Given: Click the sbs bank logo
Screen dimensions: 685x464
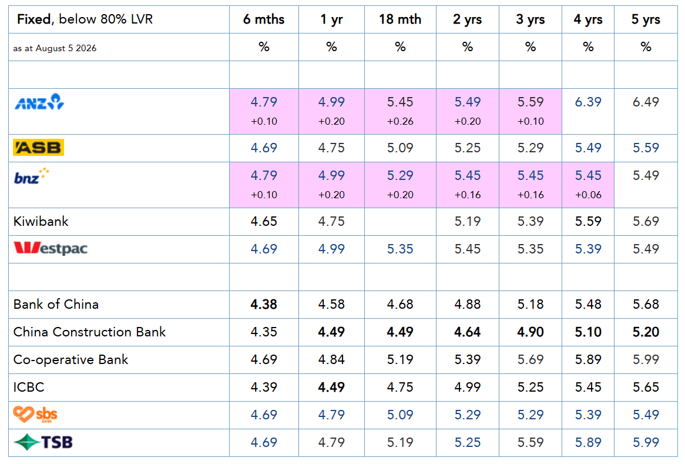Looking at the screenshot, I should (x=35, y=414).
